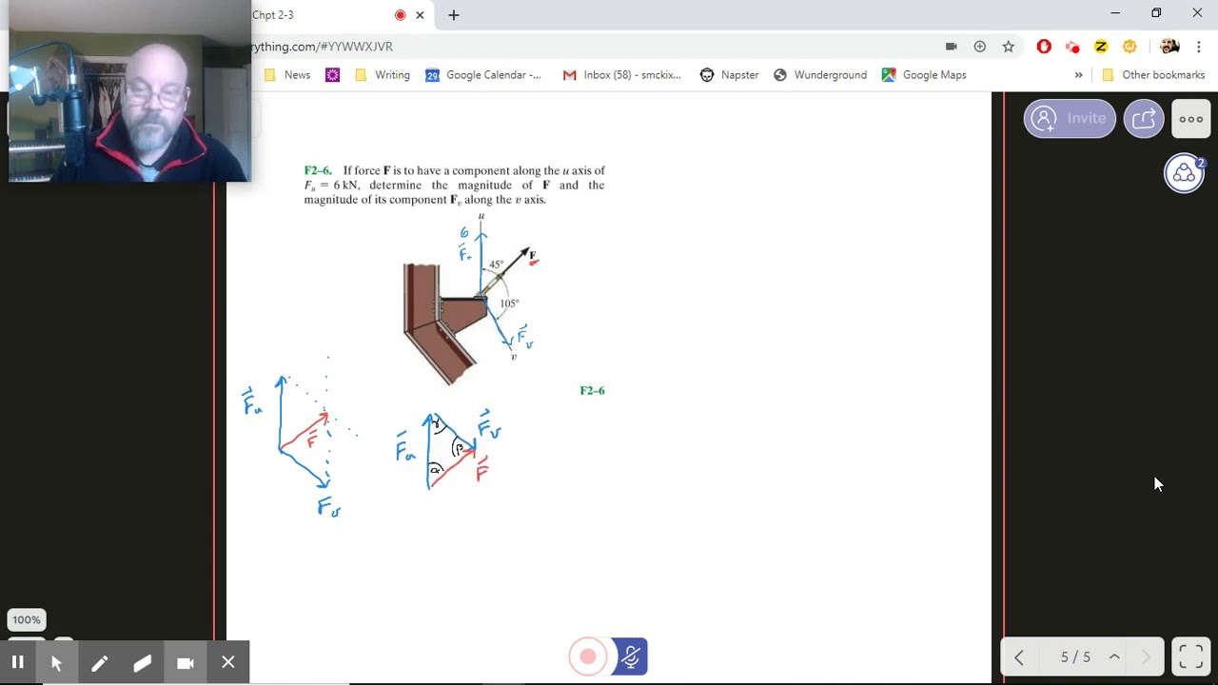Open the red screen recorder extension icon
This screenshot has height=685, width=1218.
(1072, 47)
